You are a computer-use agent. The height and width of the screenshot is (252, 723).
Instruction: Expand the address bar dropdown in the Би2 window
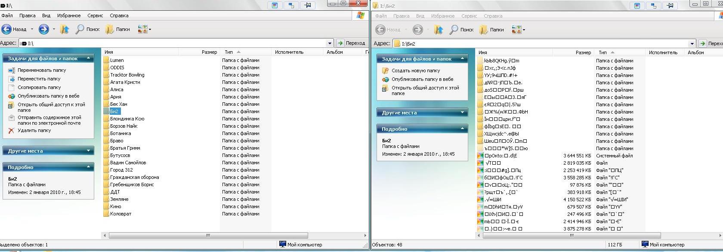tap(692, 43)
